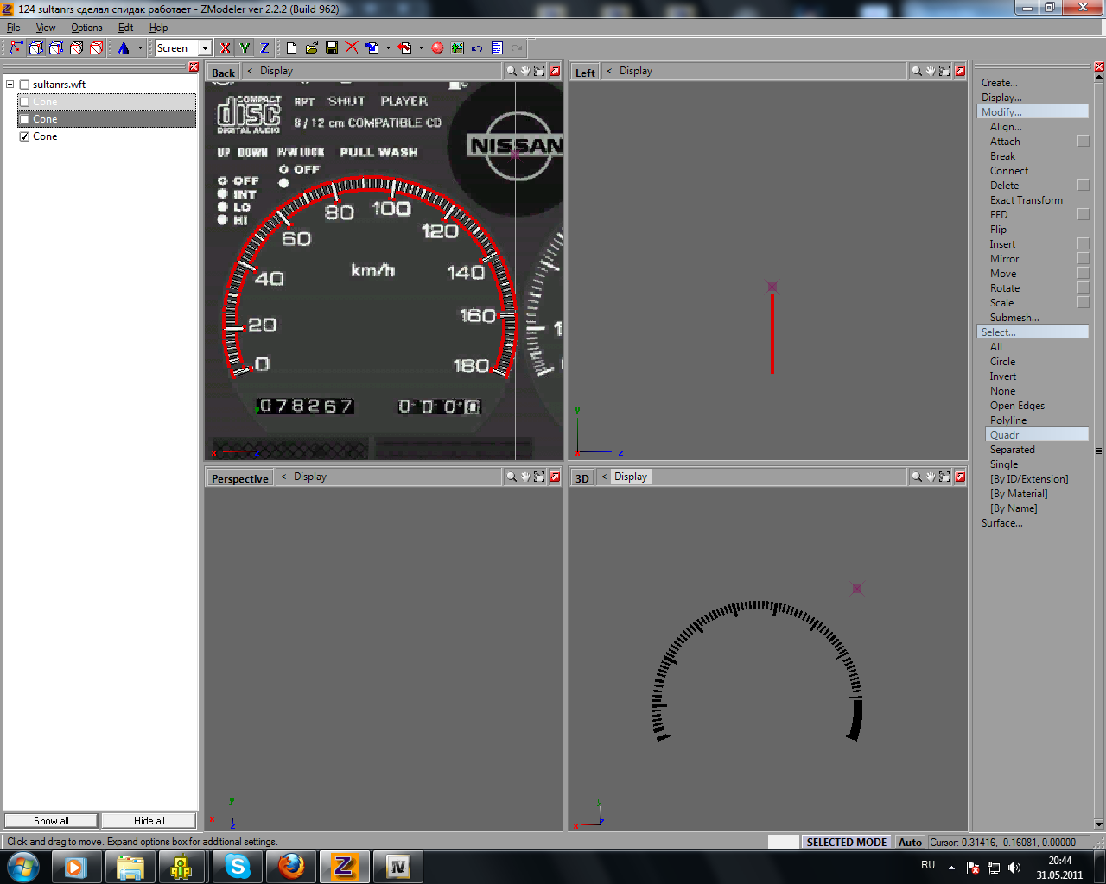Maximize the 3D viewport with red arrow icon
Image resolution: width=1106 pixels, height=884 pixels.
click(x=960, y=477)
